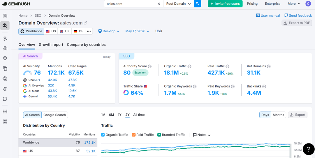This screenshot has width=315, height=158.
Task: Click the Organic Keywords globe info icon
Action: pyautogui.click(x=194, y=87)
